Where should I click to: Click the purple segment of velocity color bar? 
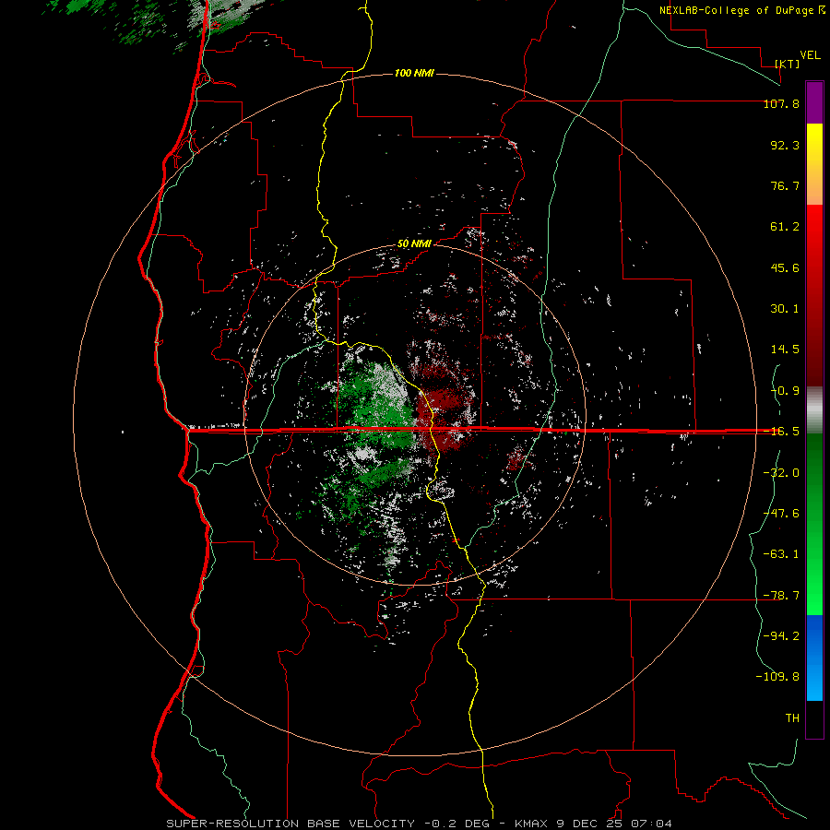click(x=814, y=103)
